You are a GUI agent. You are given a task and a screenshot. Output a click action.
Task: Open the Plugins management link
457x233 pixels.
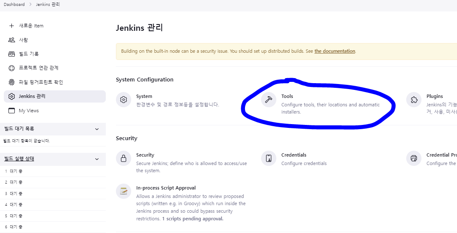[x=435, y=96]
